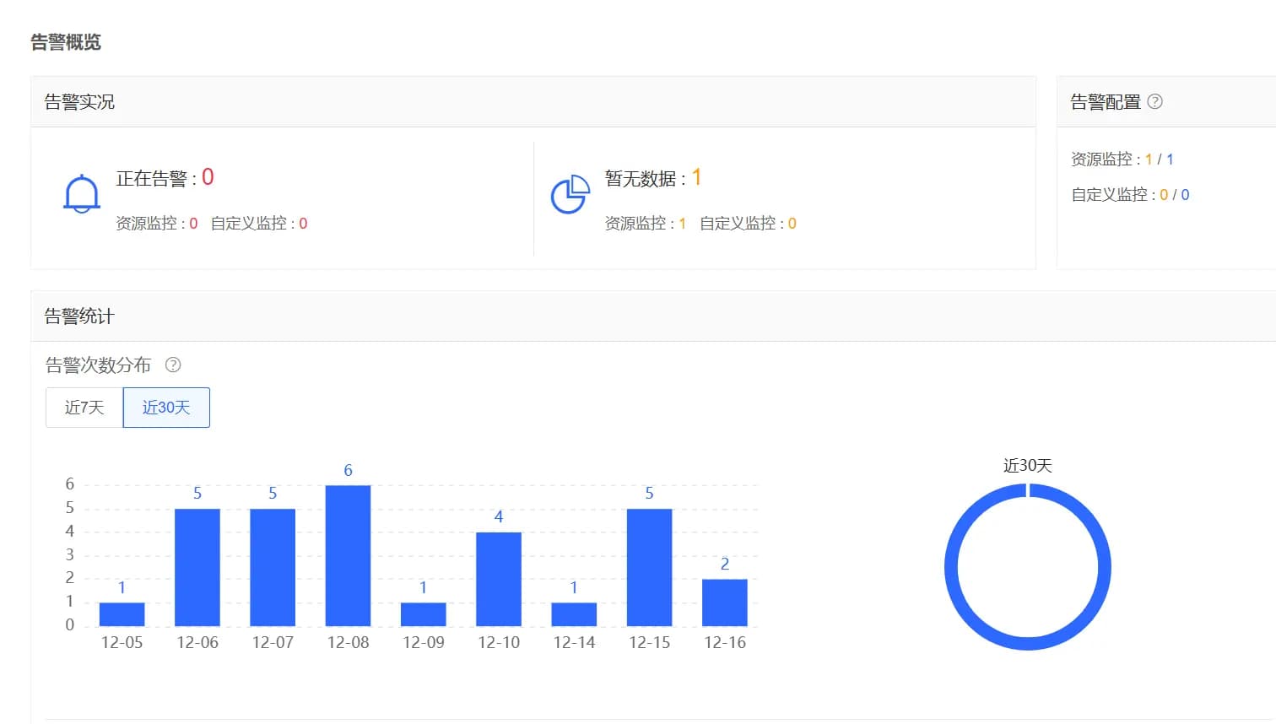Open the help icon next to 告警次数分布

[x=173, y=365]
